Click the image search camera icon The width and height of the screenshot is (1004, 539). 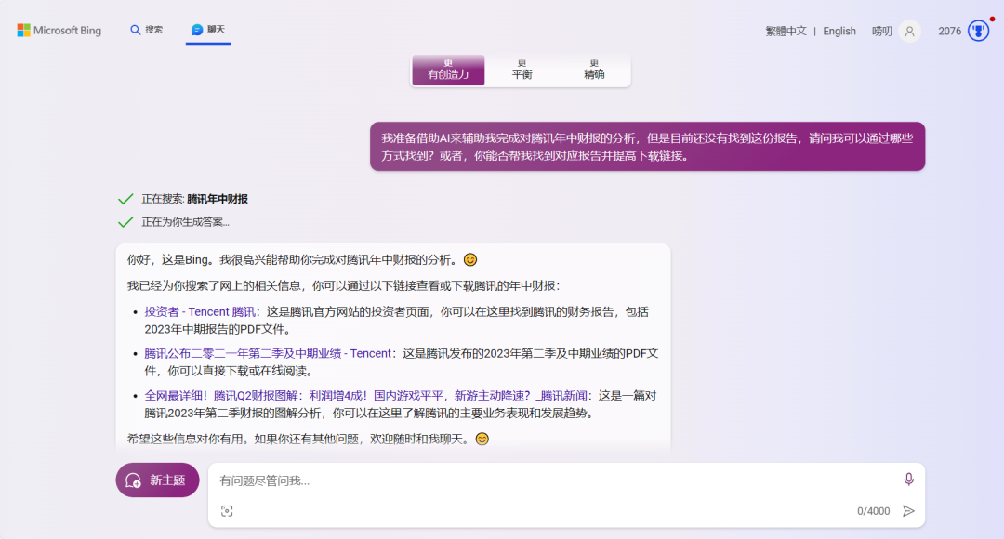(x=227, y=511)
